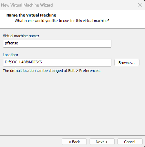The height and width of the screenshot is (147, 145).
Task: Click the "Virtual machine name:" label
Action: click(21, 36)
